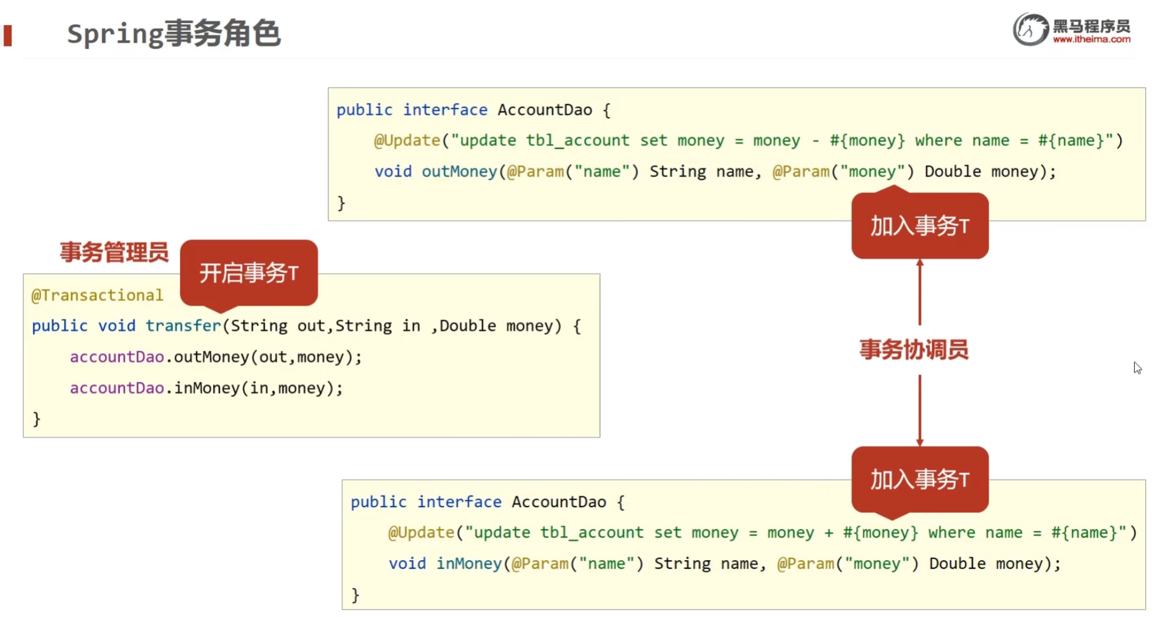Image resolution: width=1158 pixels, height=617 pixels.
Task: Click @Param("name") in the inMoney signature
Action: coord(577,564)
